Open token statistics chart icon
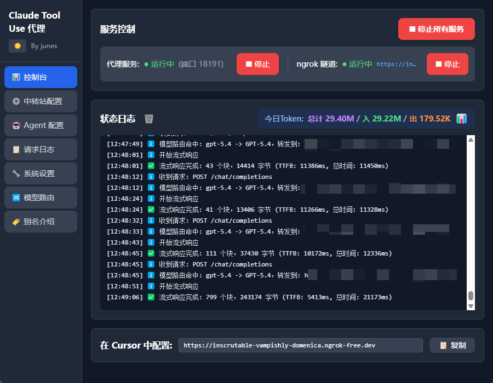493x383 pixels. click(461, 119)
